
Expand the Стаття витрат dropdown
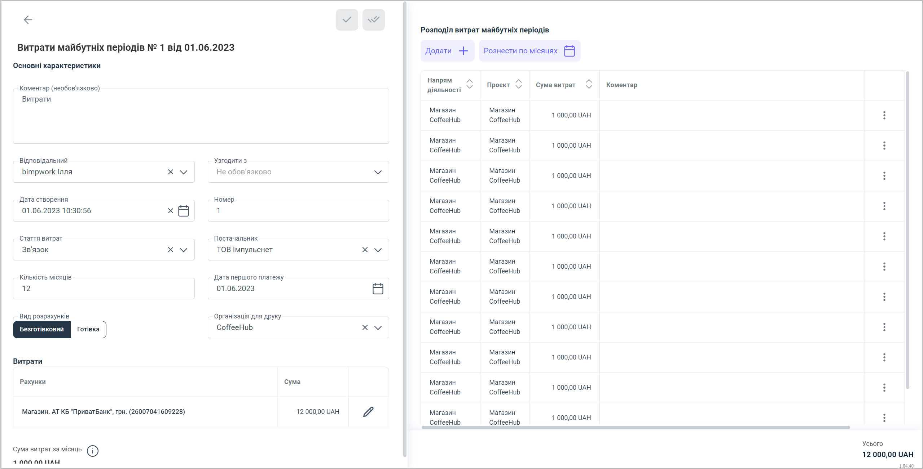point(184,250)
